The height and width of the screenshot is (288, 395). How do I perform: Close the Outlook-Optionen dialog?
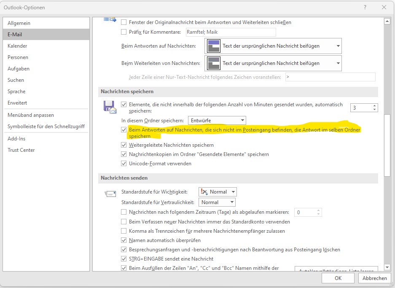click(x=384, y=7)
